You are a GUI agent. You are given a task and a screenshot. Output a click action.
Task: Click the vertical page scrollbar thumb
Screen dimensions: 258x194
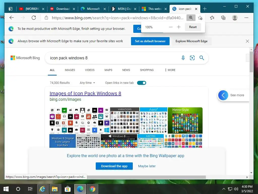tap(251, 62)
